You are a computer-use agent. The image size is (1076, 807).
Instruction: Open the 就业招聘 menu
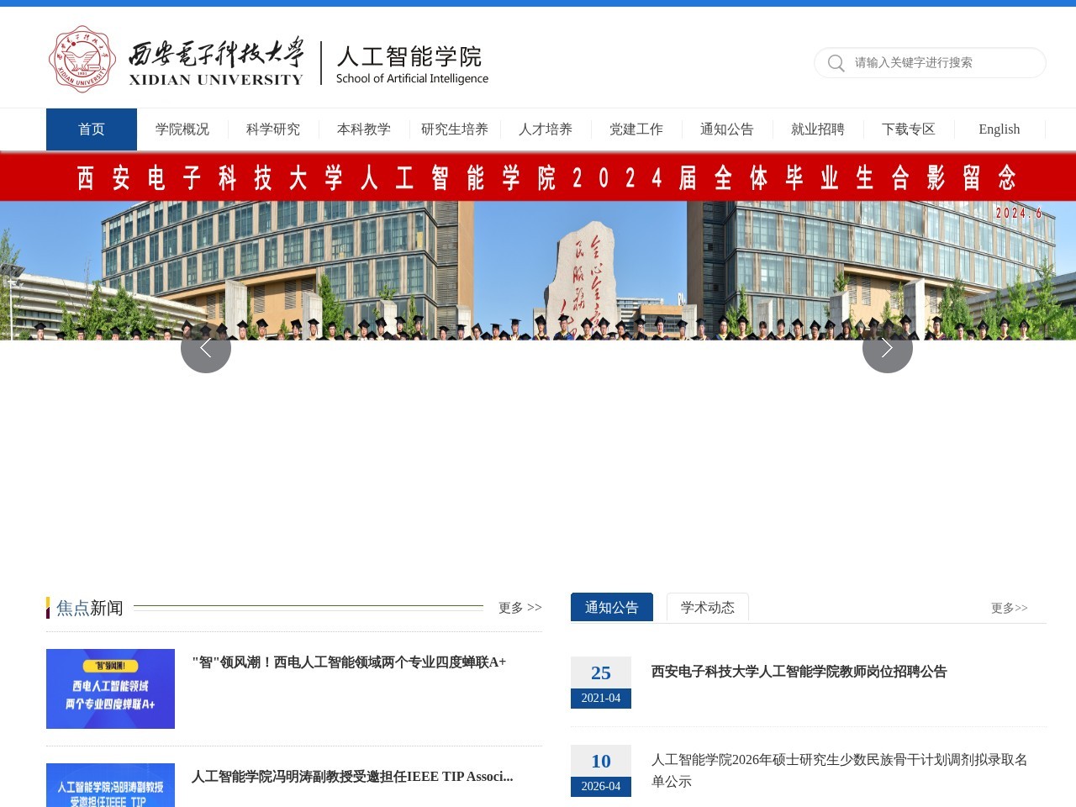click(x=817, y=129)
